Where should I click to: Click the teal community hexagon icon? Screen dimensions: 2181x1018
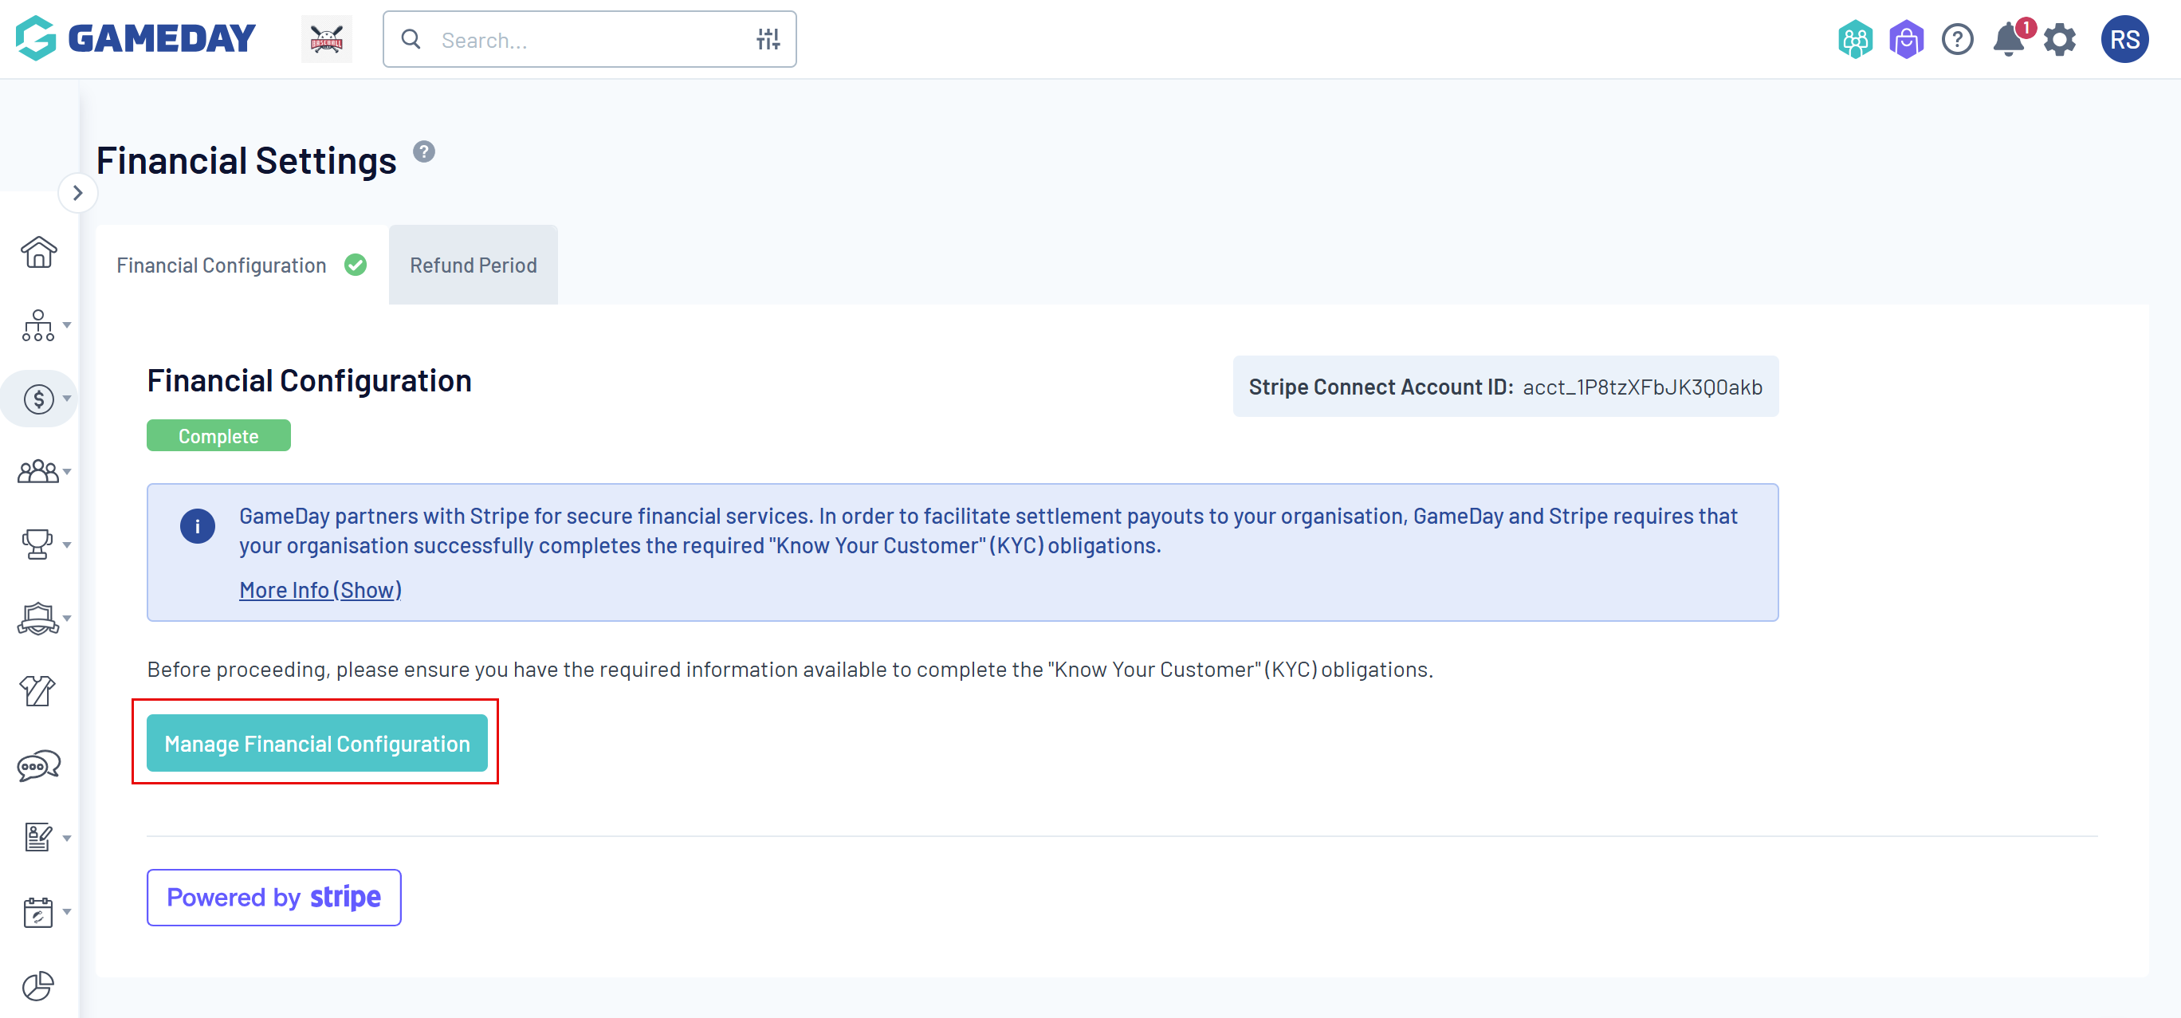pos(1854,40)
